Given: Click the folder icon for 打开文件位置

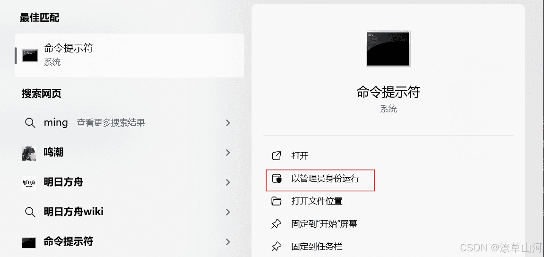Looking at the screenshot, I should point(276,201).
